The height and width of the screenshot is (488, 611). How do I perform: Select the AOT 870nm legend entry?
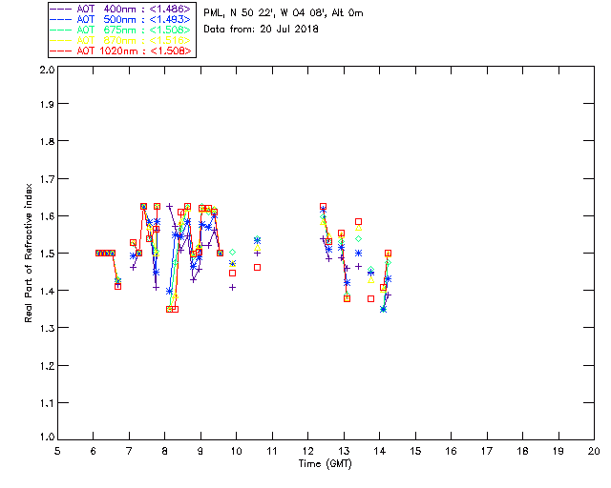[120, 40]
